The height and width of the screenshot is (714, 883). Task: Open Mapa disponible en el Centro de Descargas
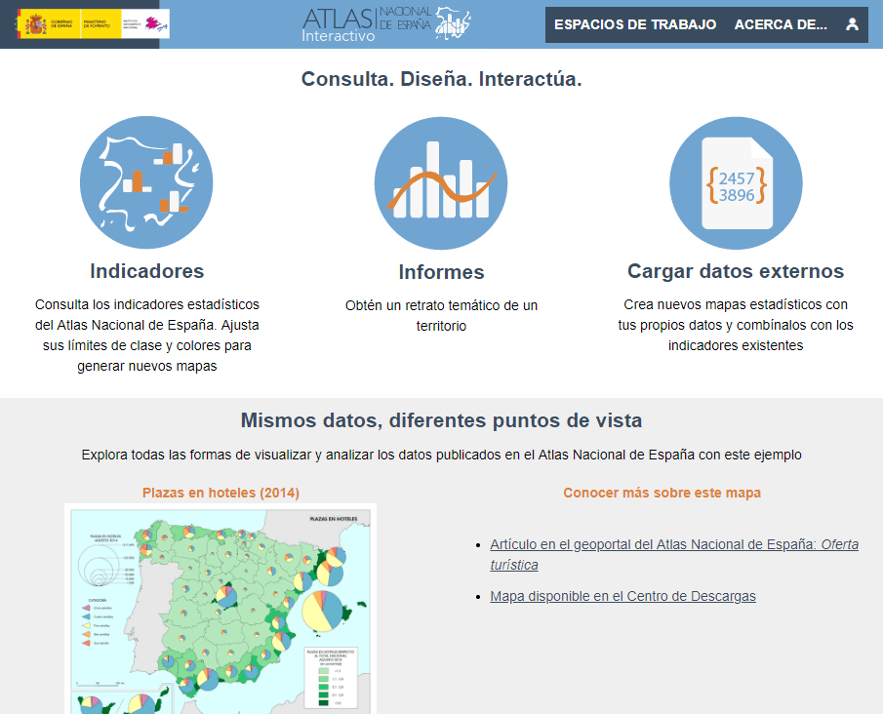pos(622,596)
